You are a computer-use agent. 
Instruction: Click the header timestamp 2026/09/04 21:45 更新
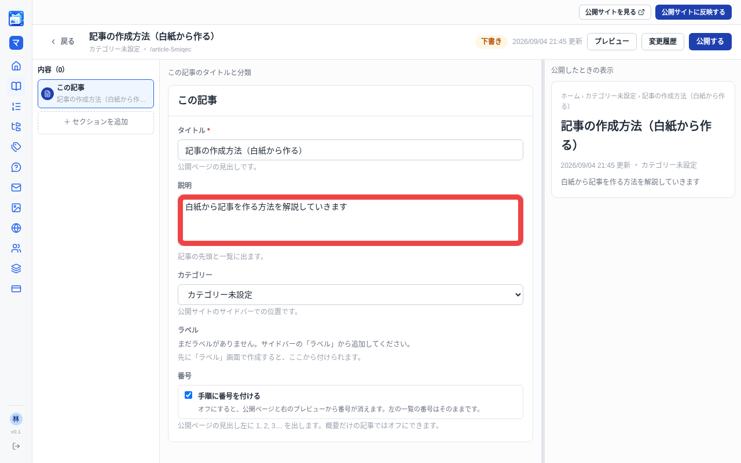pyautogui.click(x=547, y=42)
